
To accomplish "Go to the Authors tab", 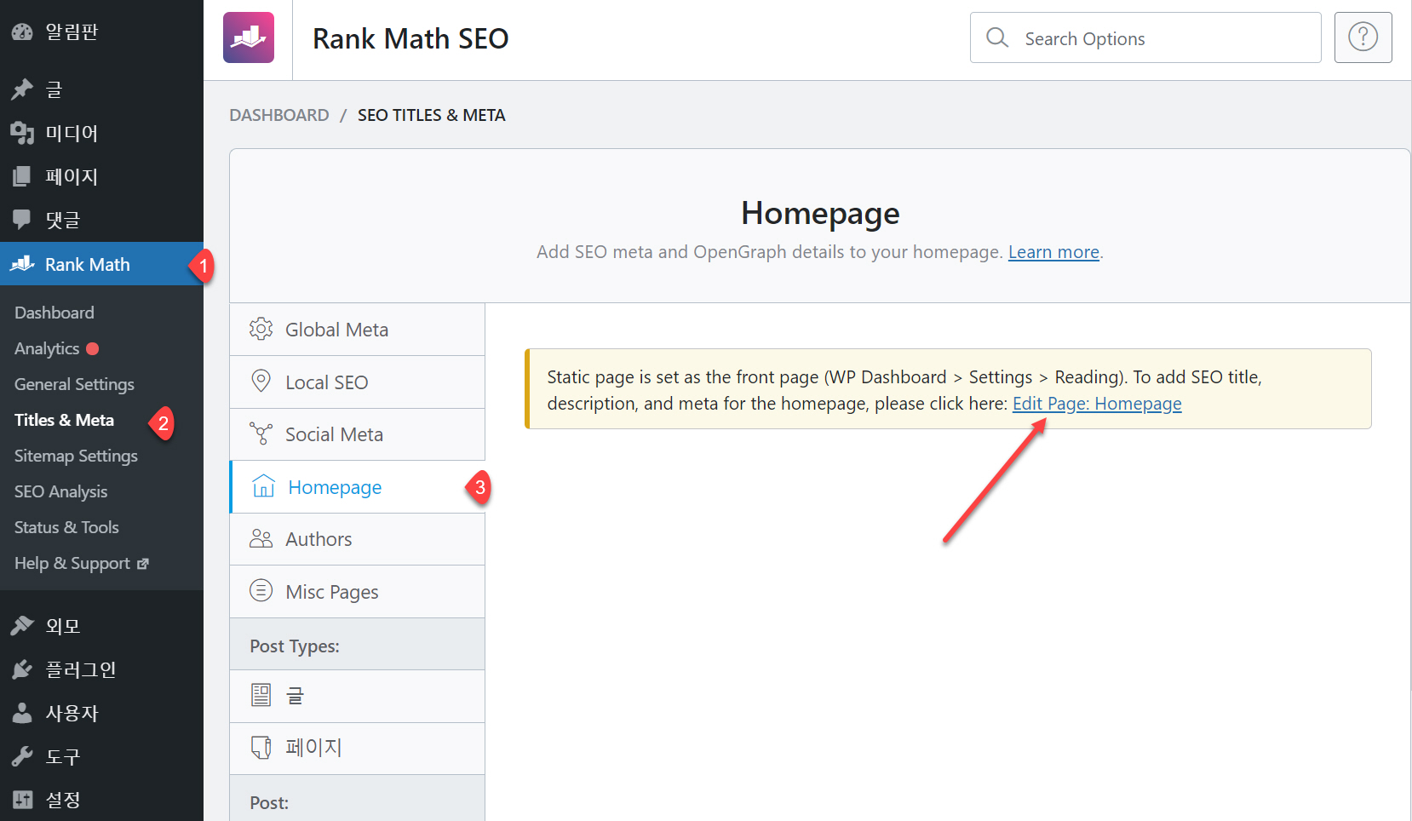I will click(x=357, y=539).
